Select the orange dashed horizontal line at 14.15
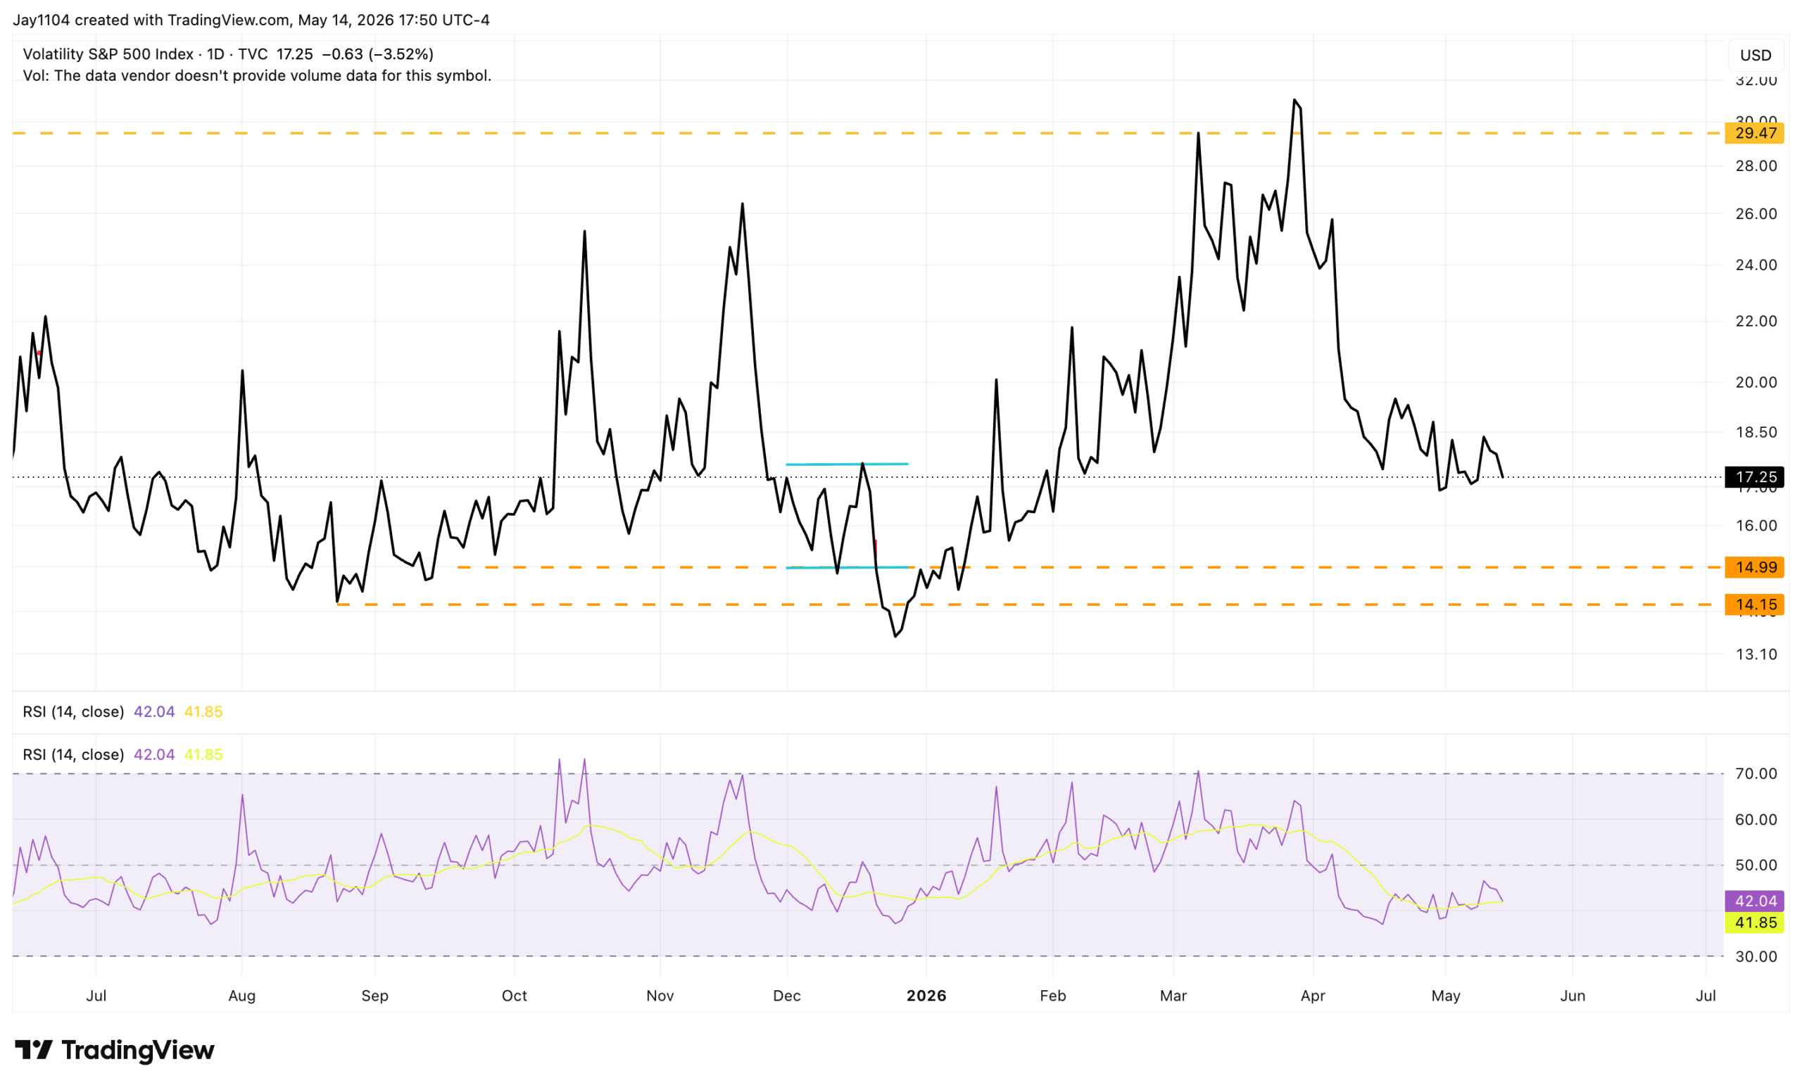Screen dimensions: 1802x1088 tap(1030, 605)
